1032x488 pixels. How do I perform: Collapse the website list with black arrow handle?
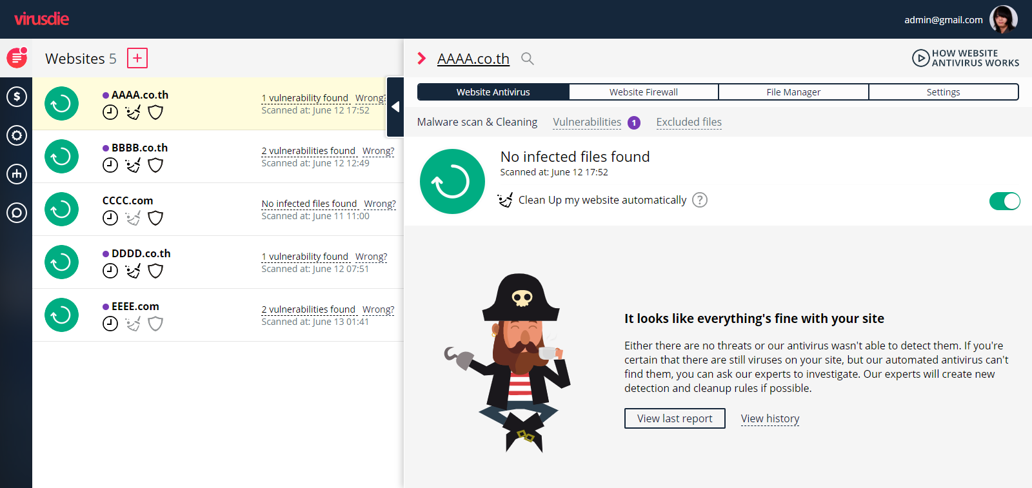click(x=395, y=107)
